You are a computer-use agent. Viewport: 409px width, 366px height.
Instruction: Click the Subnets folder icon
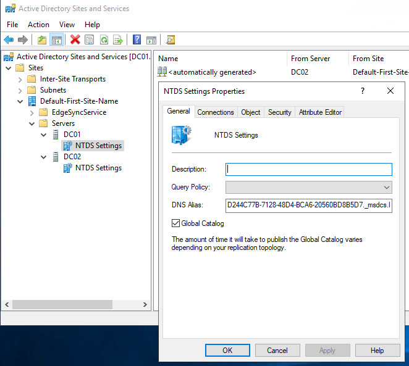pyautogui.click(x=32, y=90)
